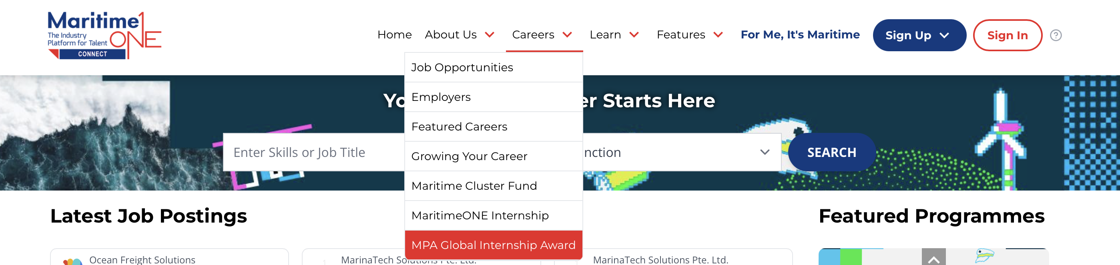Screen dimensions: 1120x265
Task: Expand the About Us dropdown chevron
Action: click(x=490, y=35)
